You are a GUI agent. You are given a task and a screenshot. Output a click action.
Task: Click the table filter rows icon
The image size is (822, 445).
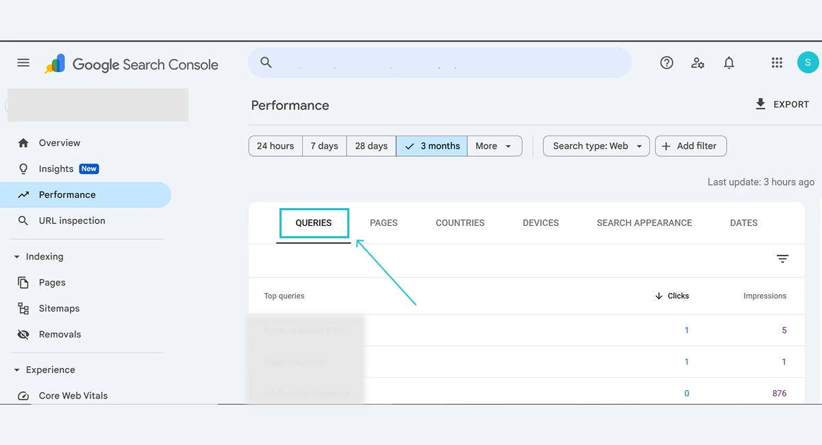point(782,259)
